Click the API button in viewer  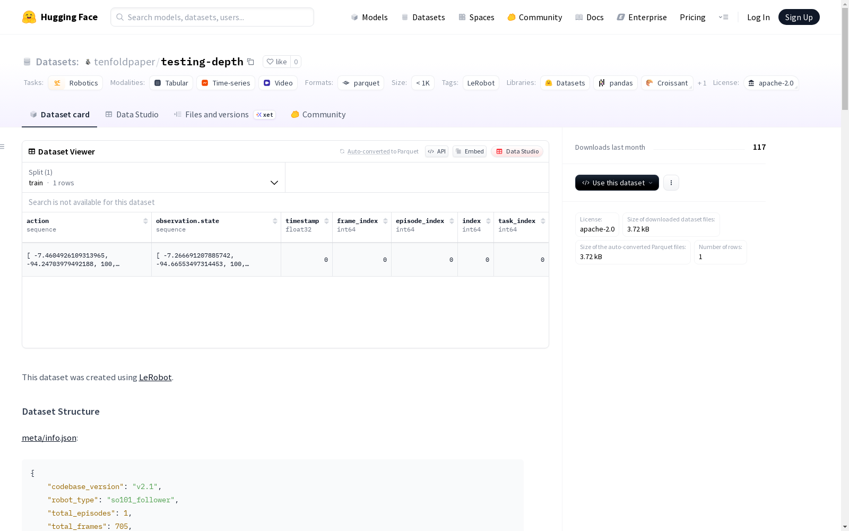coord(437,151)
